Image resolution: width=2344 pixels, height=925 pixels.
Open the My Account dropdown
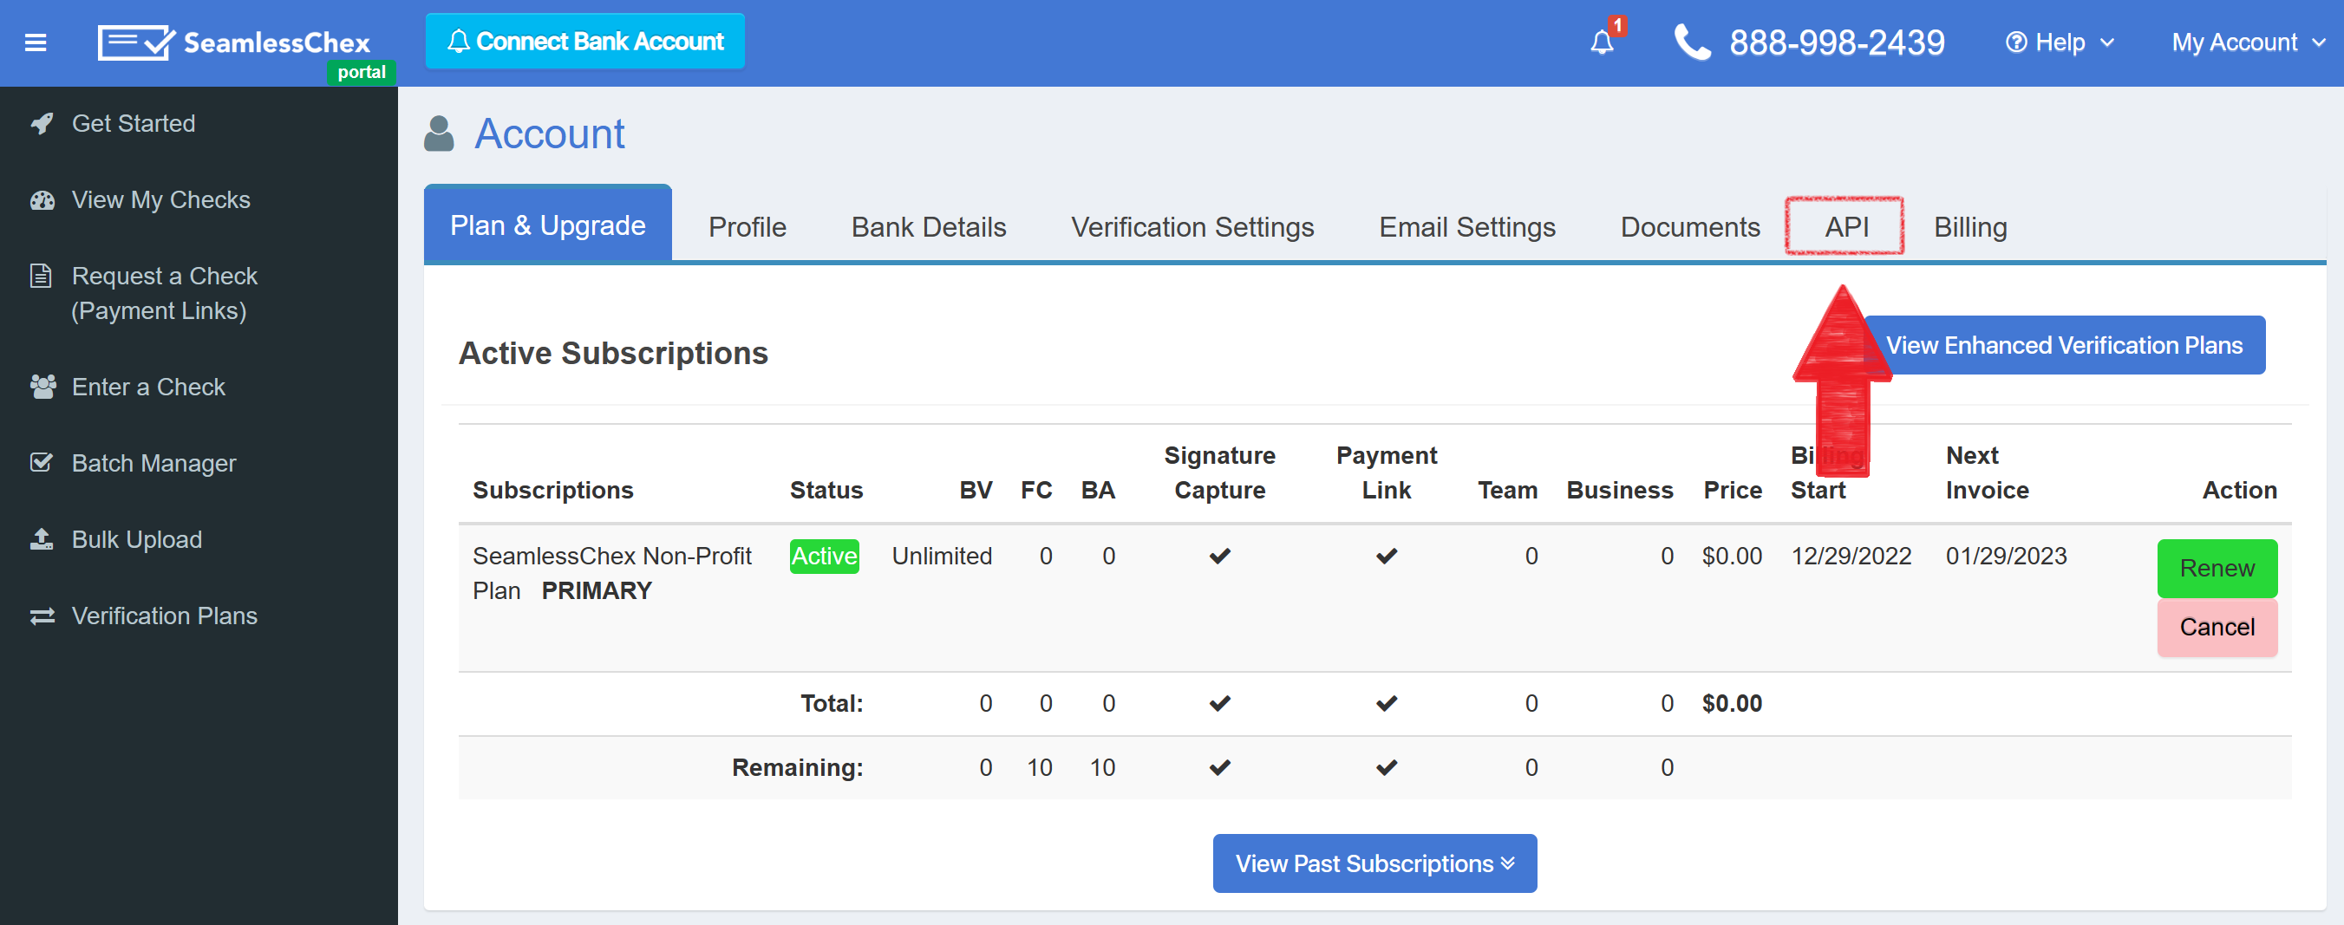(2249, 42)
